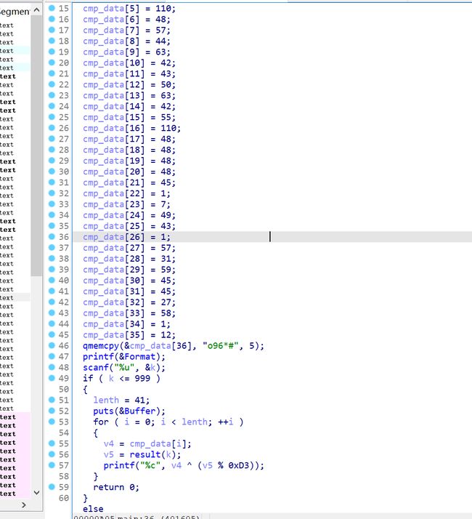Click line number 60
Screen dimensions: 472x519
[64, 498]
